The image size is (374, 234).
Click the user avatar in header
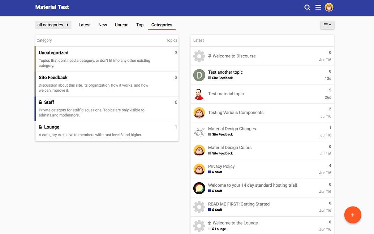point(329,7)
